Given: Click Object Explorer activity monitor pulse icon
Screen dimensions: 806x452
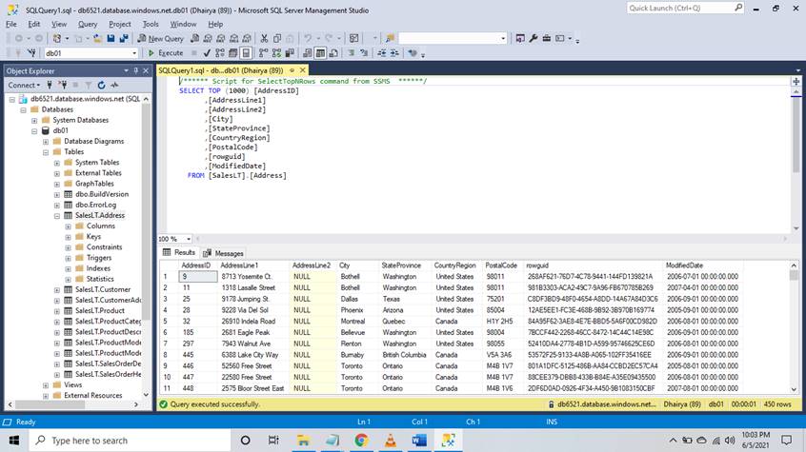Looking at the screenshot, I should coord(114,86).
